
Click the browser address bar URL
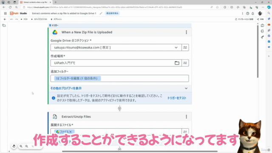tap(105, 7)
